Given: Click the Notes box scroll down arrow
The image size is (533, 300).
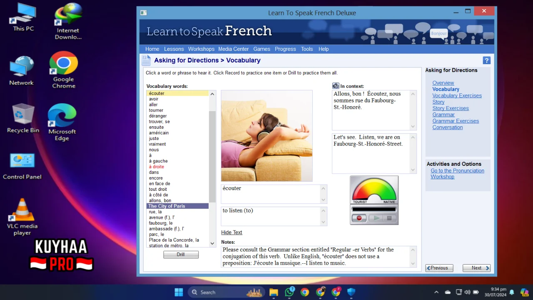Looking at the screenshot, I should 413,263.
